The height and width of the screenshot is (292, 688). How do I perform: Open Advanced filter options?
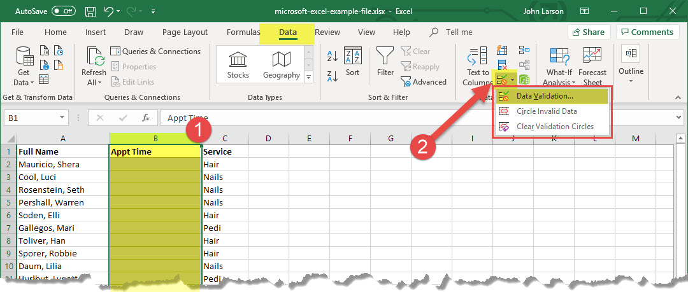424,81
